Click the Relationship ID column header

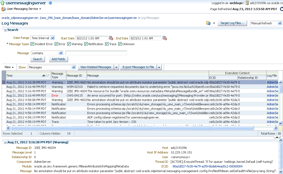(x=252, y=78)
